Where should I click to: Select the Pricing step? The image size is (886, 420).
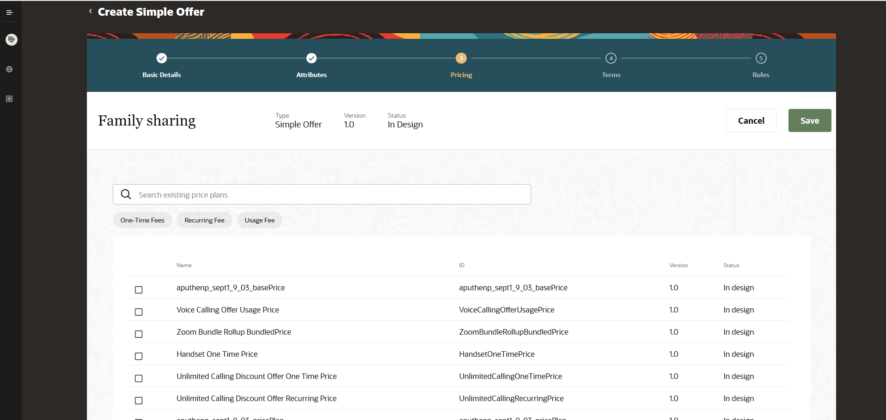[x=461, y=65]
